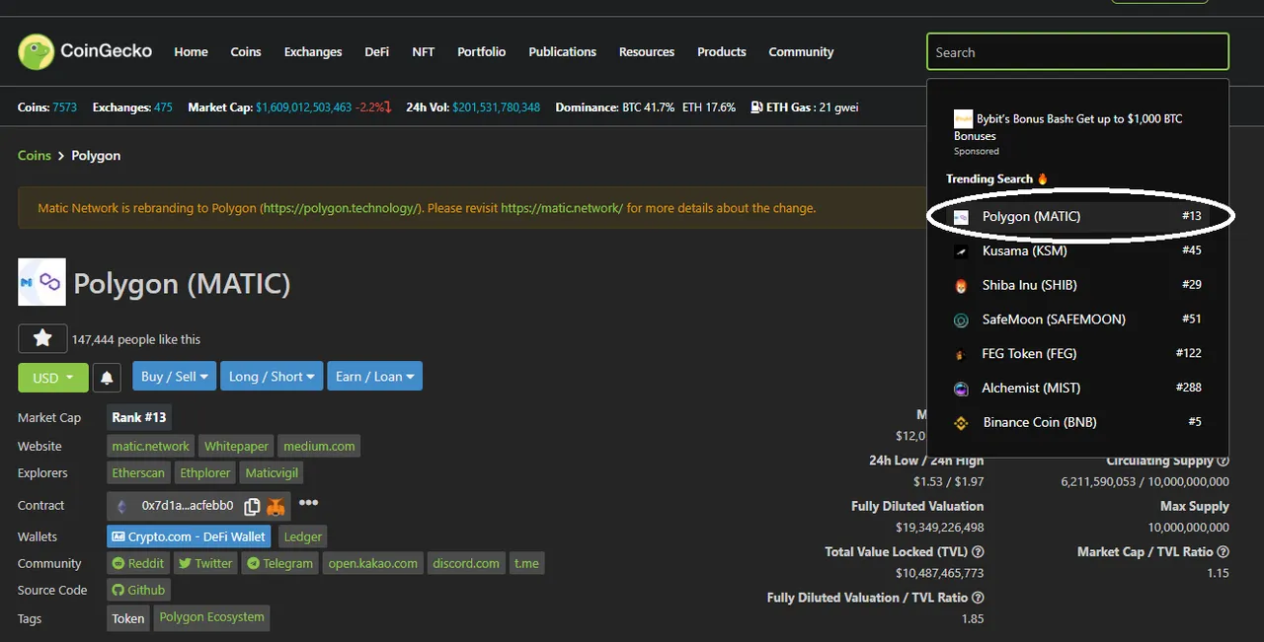Click the Alchemist icon in trending

pos(961,389)
